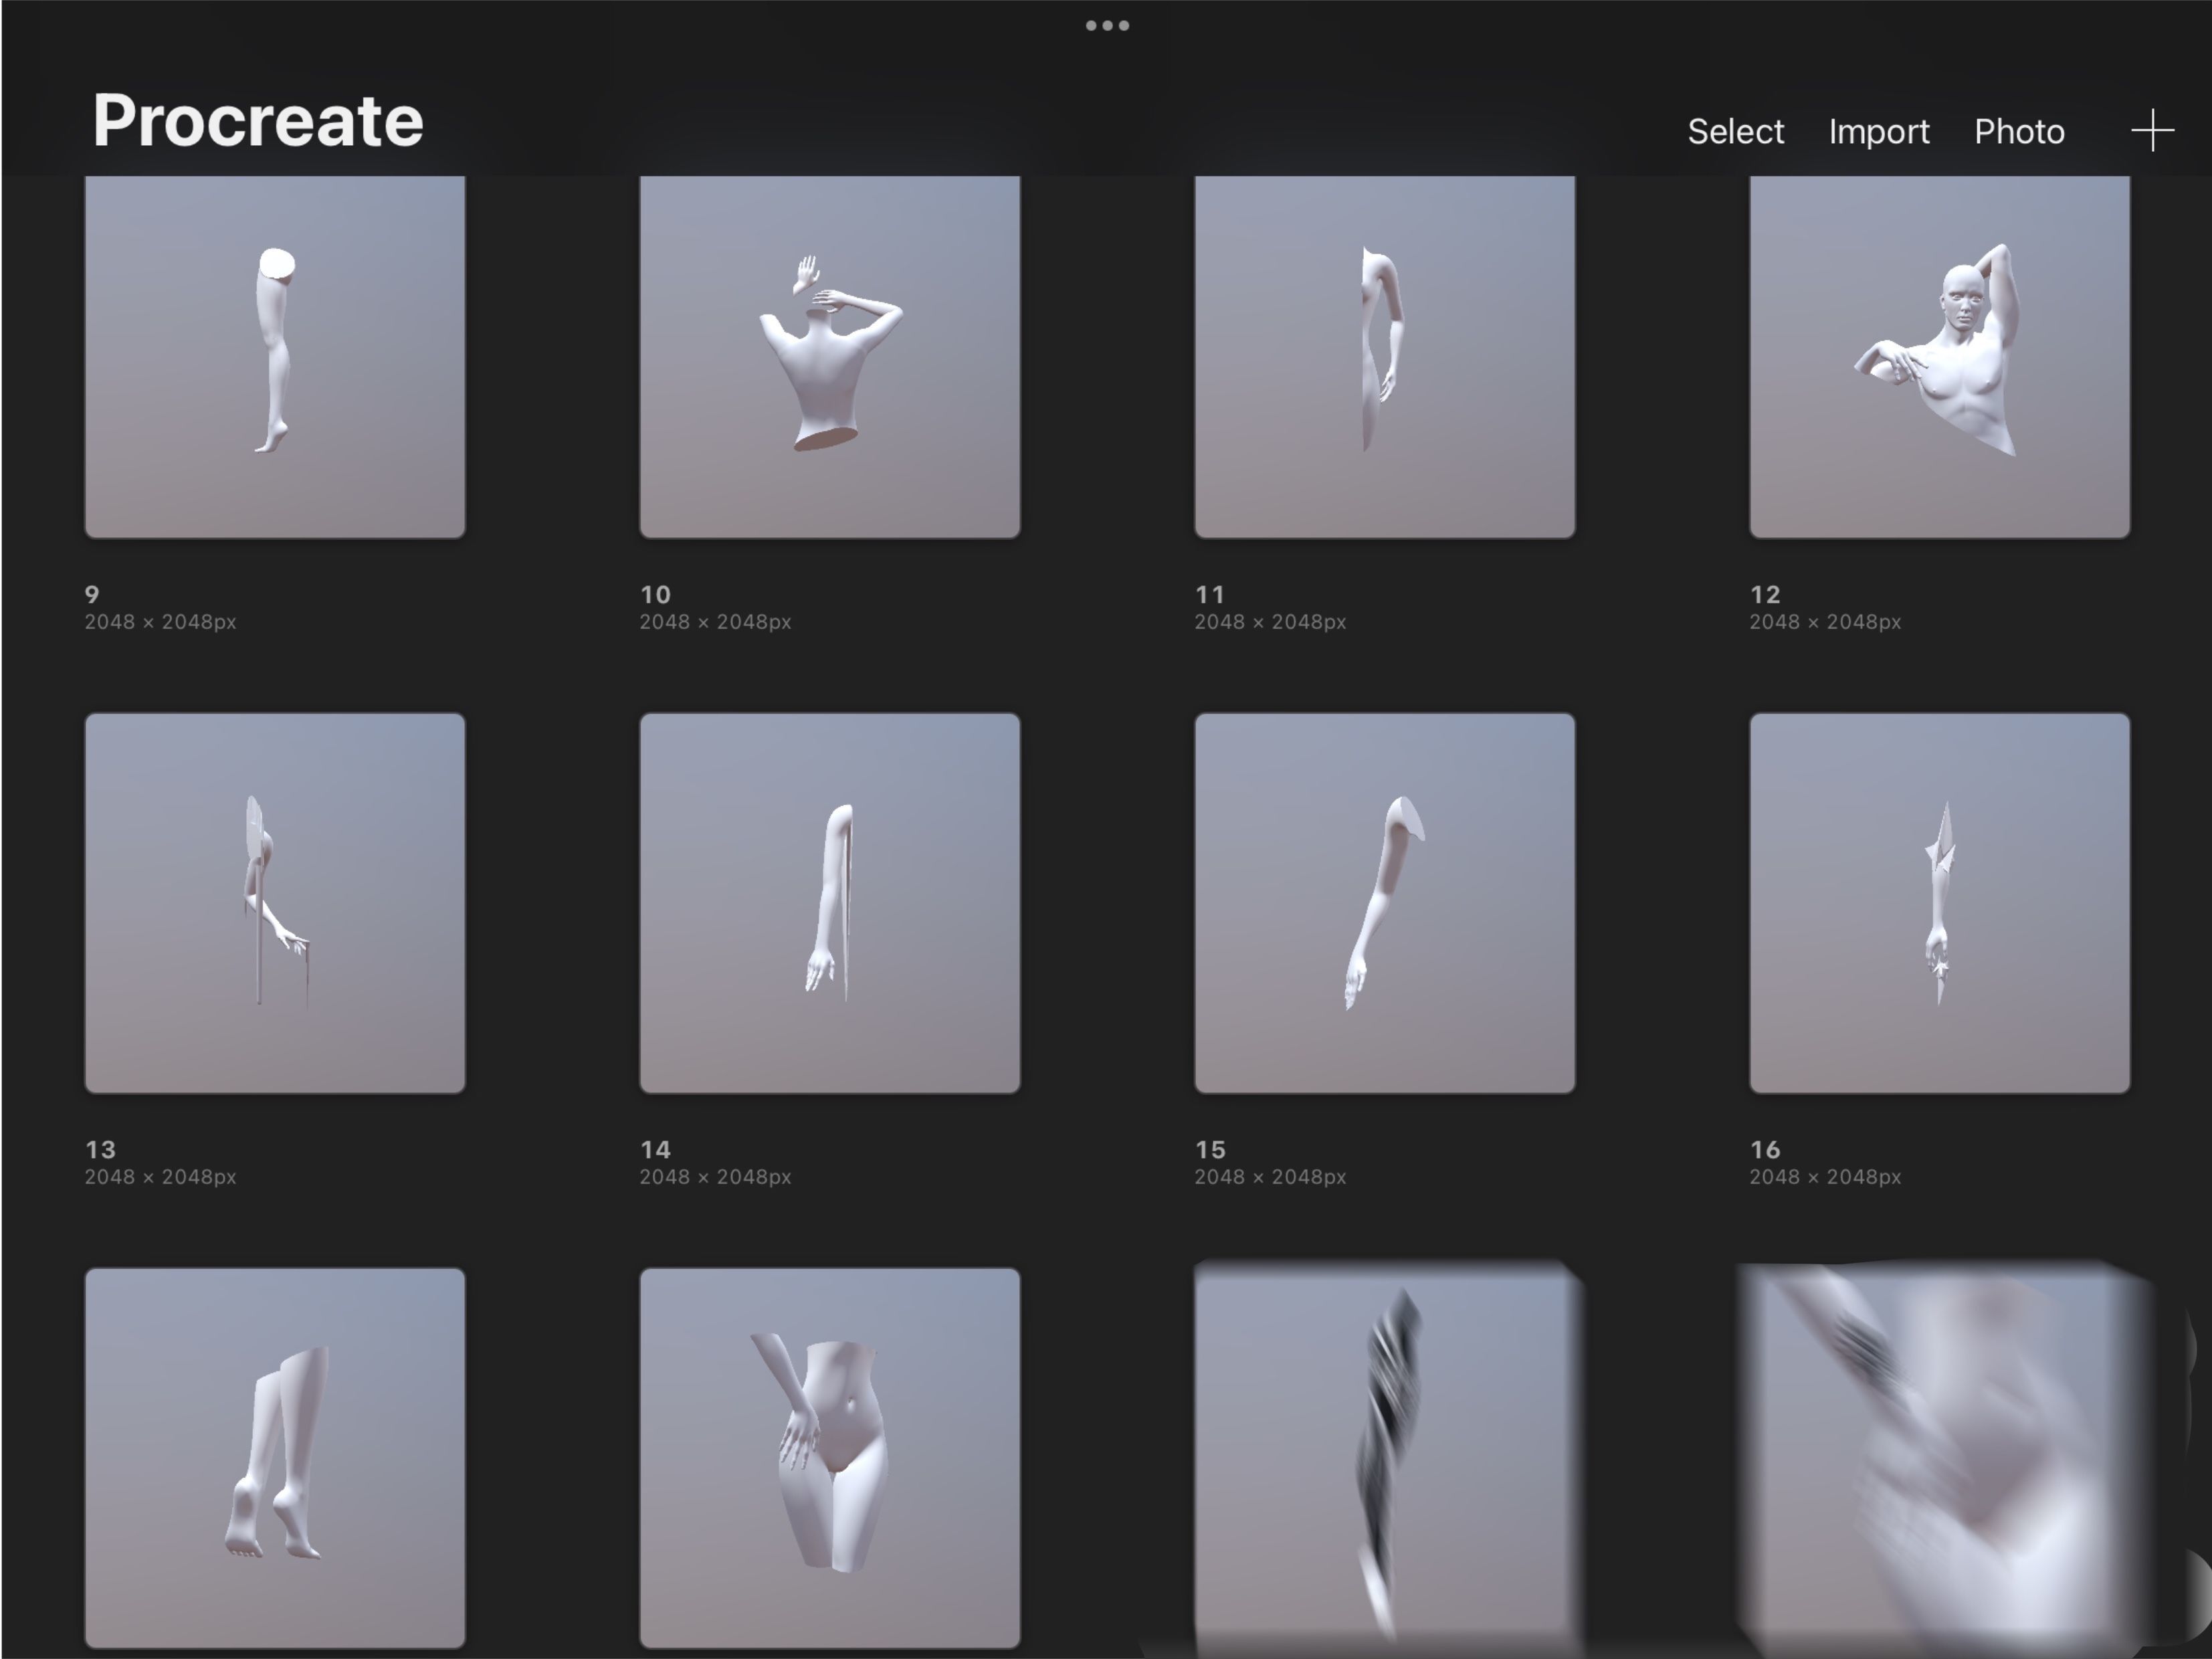Open the two legs model artwork
This screenshot has width=2212, height=1659.
coord(275,1457)
